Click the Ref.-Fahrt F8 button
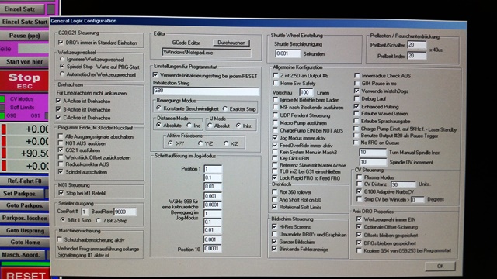 pos(24,181)
